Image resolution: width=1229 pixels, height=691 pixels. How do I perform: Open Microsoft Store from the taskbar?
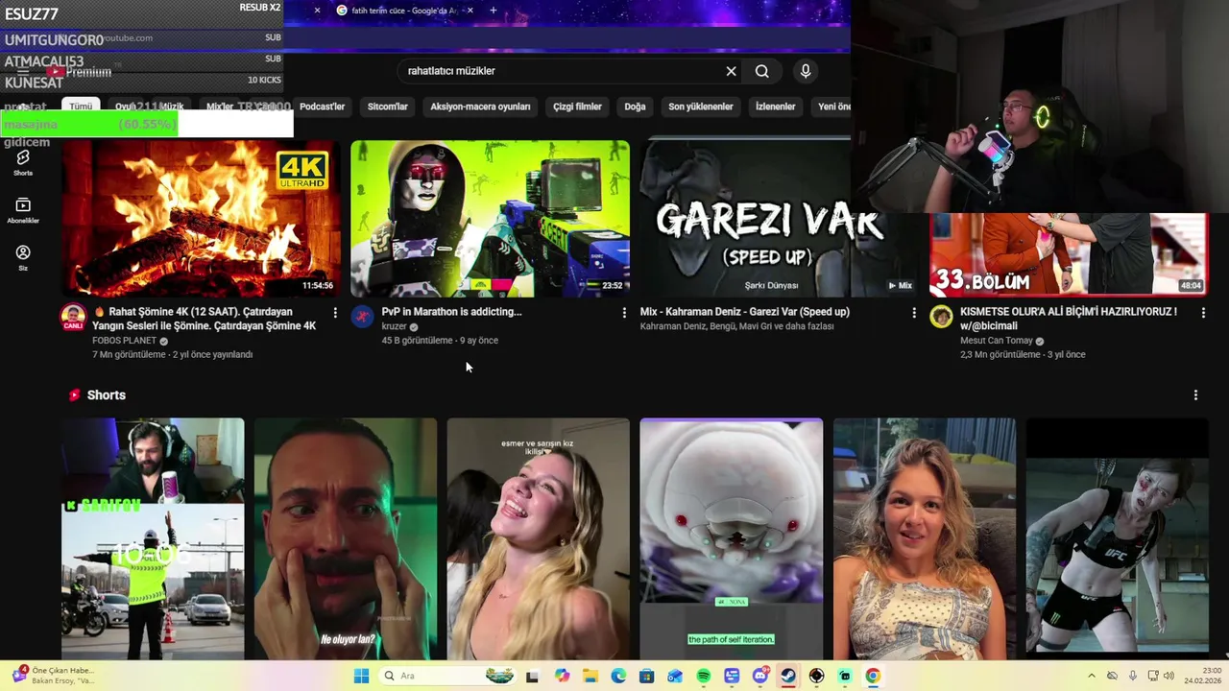[x=646, y=676]
